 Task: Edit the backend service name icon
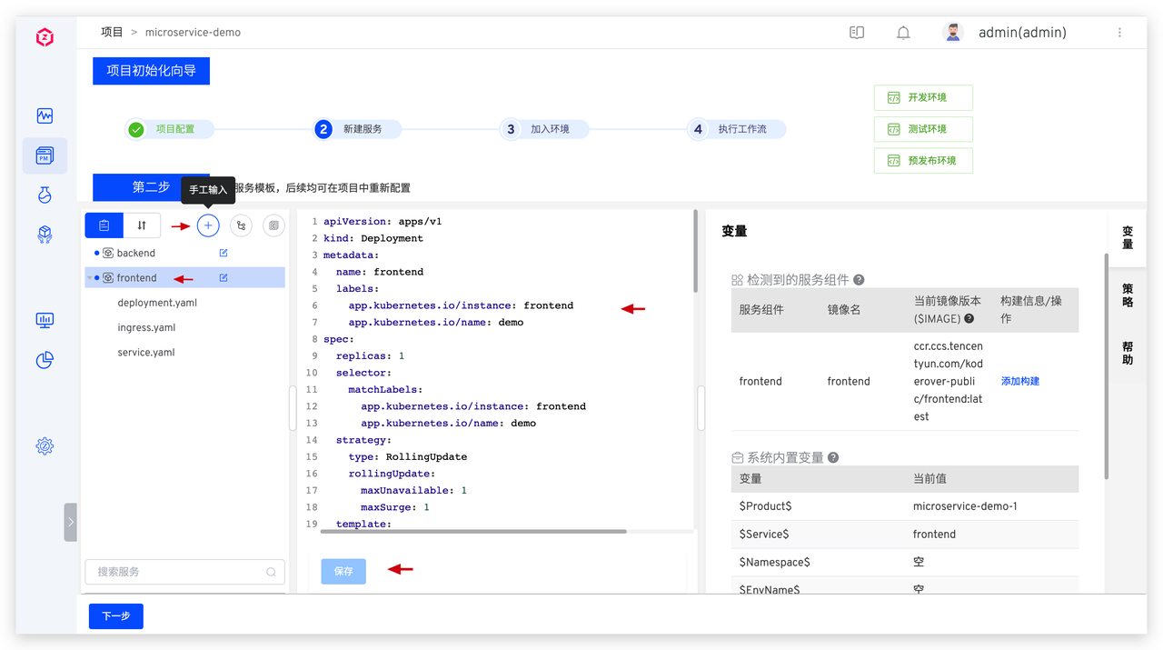click(x=224, y=253)
